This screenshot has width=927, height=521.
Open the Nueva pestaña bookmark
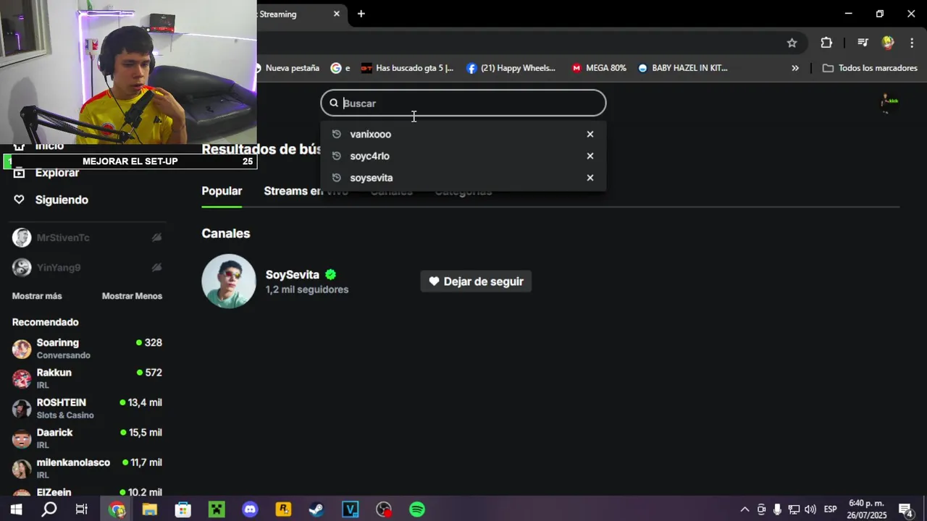[288, 68]
